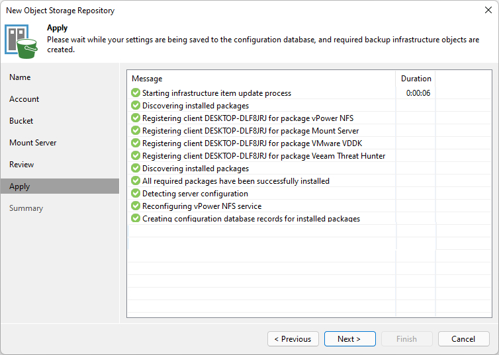Click the Next button
The width and height of the screenshot is (499, 355).
tap(349, 338)
